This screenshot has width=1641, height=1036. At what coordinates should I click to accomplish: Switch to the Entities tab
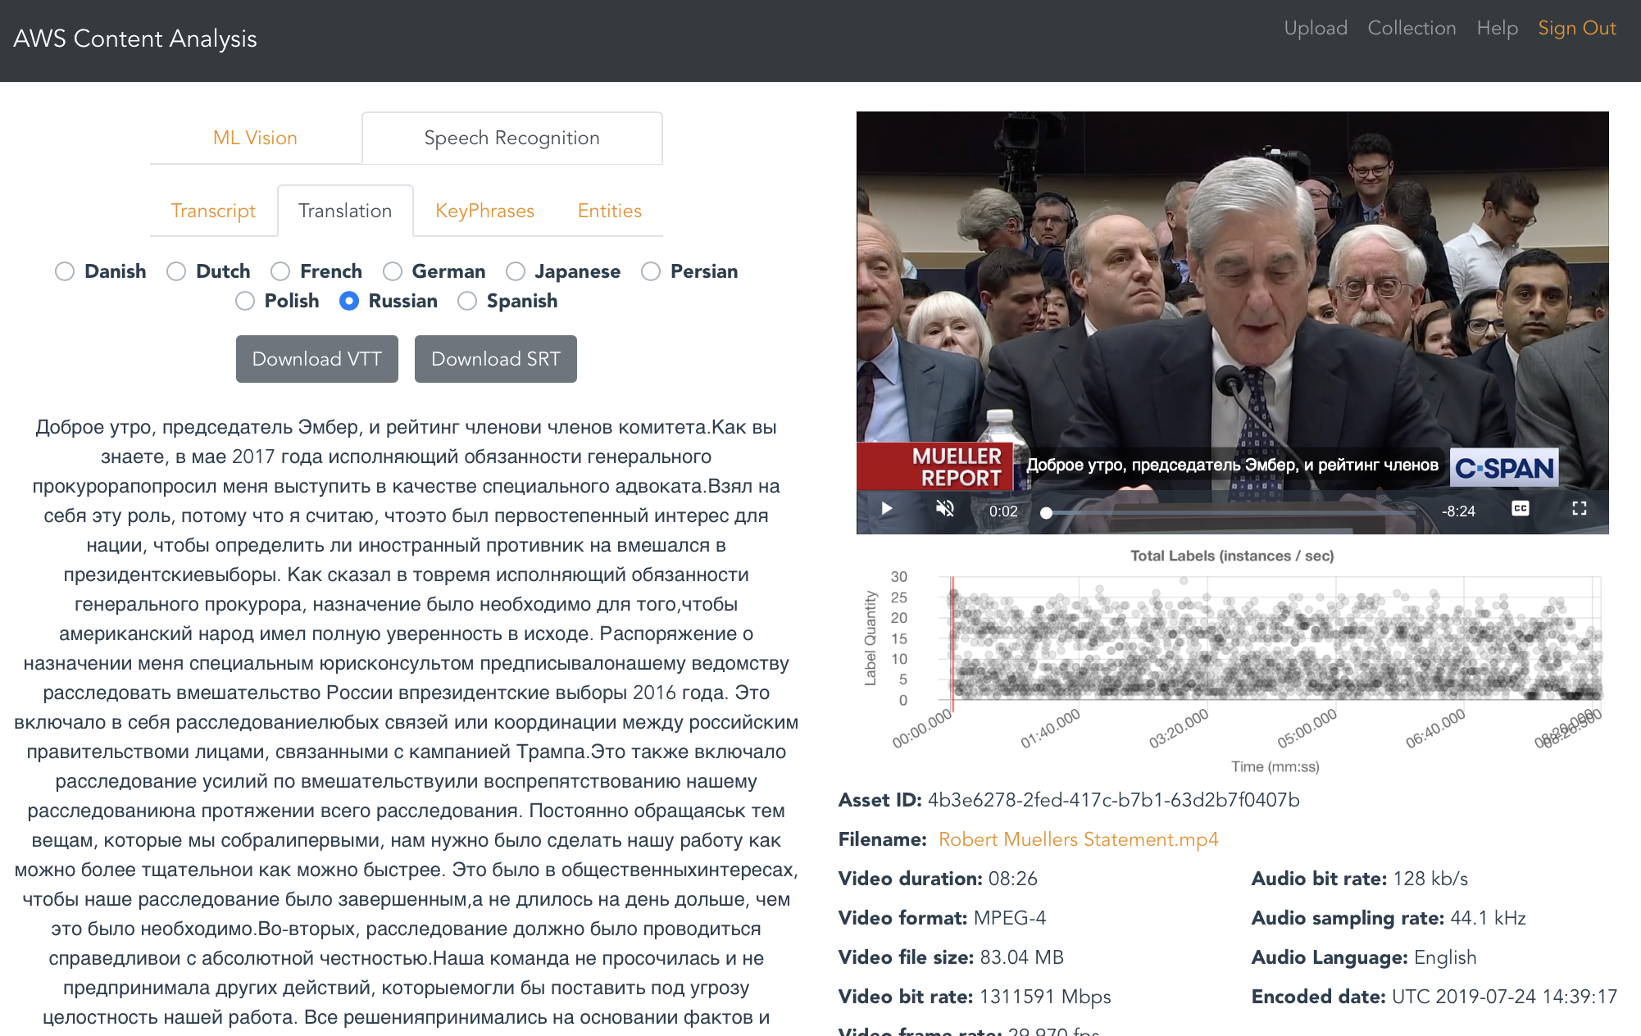pos(609,211)
